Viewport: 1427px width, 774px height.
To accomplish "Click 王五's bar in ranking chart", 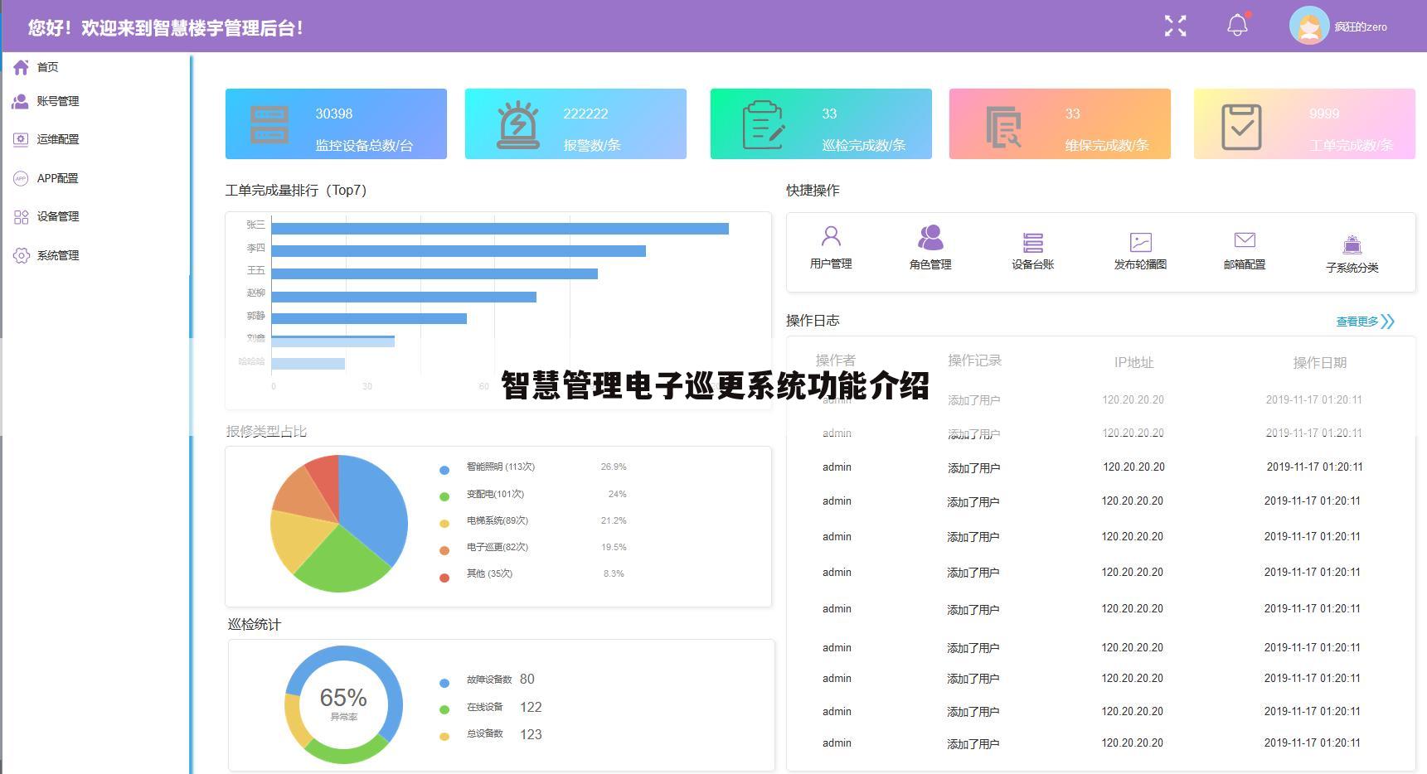I will coord(434,273).
